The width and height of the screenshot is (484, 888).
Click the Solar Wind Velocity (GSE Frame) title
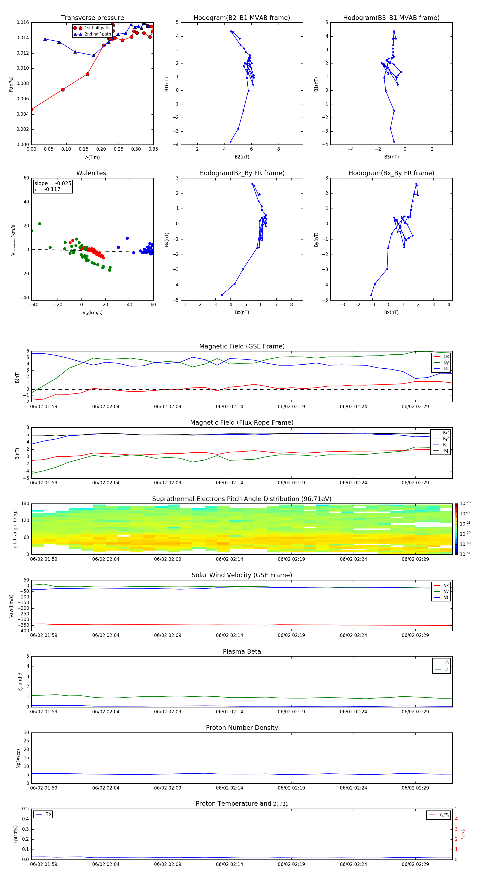point(242,575)
